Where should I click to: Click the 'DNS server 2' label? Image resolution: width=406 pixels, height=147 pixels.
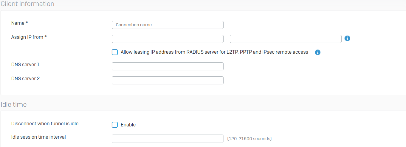[x=25, y=79]
